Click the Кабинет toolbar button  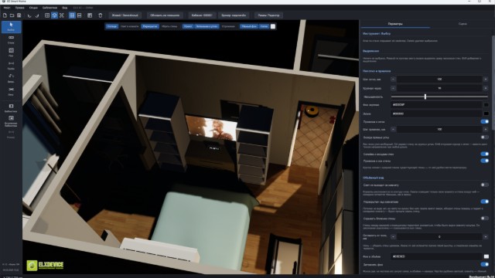tap(202, 15)
